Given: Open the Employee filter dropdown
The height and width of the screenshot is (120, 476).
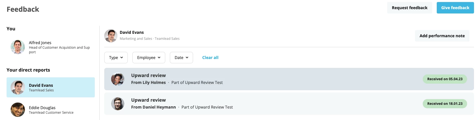Looking at the screenshot, I should 149,58.
